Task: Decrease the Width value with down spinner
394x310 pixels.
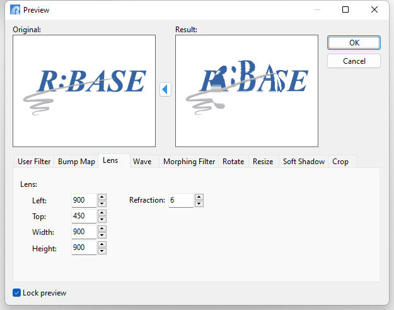Action: (101, 235)
